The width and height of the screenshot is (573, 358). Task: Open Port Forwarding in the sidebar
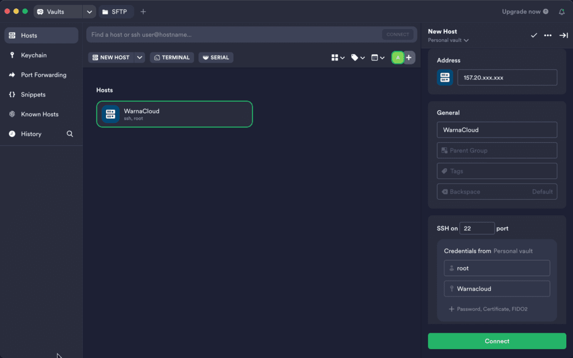(x=43, y=75)
